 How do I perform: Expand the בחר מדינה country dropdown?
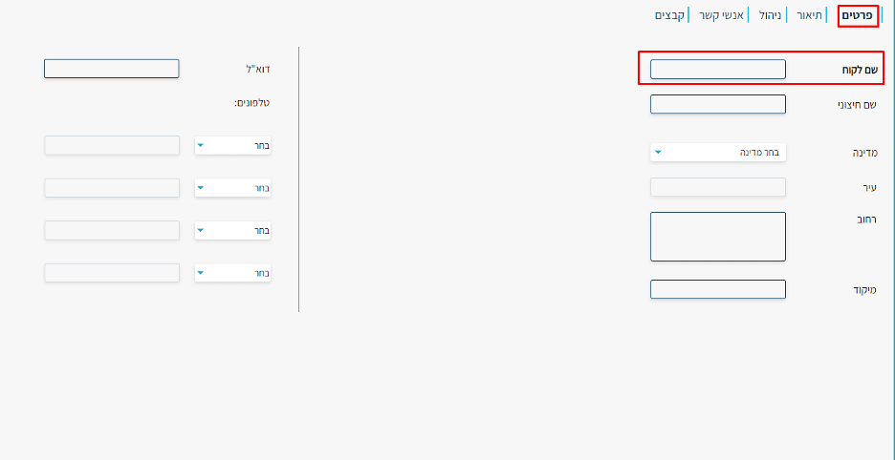point(718,152)
